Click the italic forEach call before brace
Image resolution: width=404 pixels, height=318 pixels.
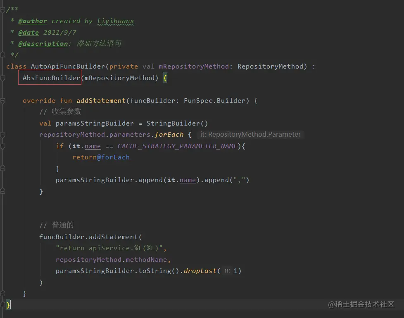[169, 135]
